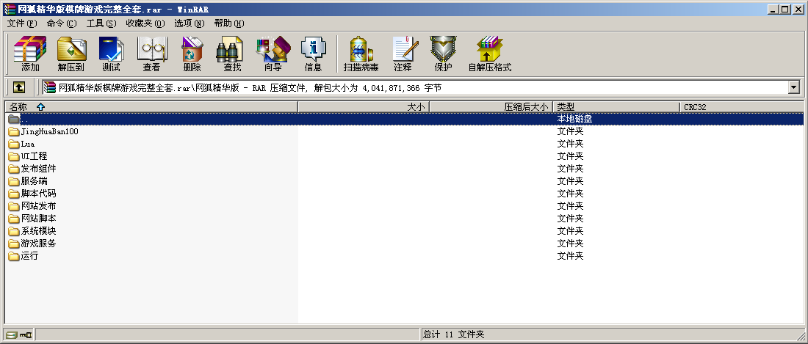Click 文件夹 type cell in 游戏服务 row
This screenshot has width=808, height=344.
tap(571, 244)
